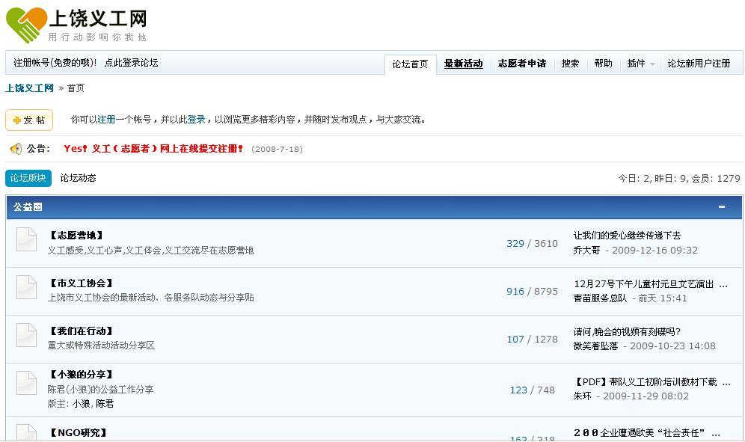Click timestamp 2009-12-16 09:32

coord(654,250)
